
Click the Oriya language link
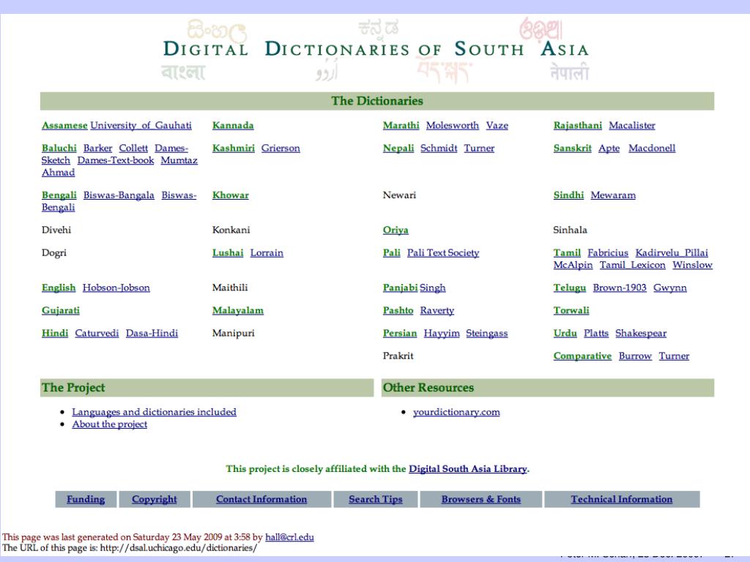[396, 230]
